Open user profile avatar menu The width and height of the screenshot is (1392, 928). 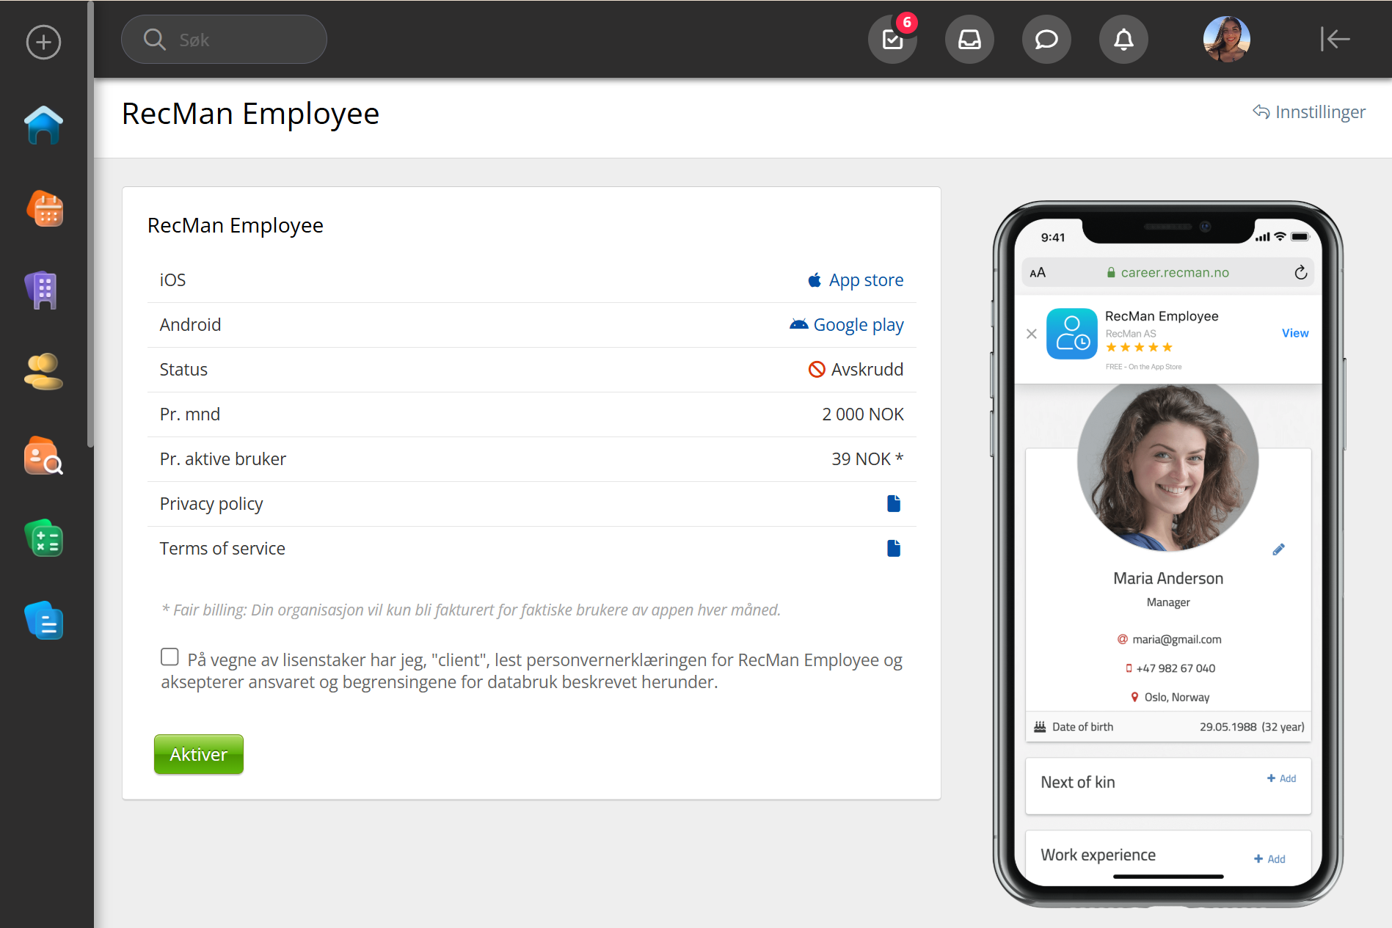[x=1226, y=40]
